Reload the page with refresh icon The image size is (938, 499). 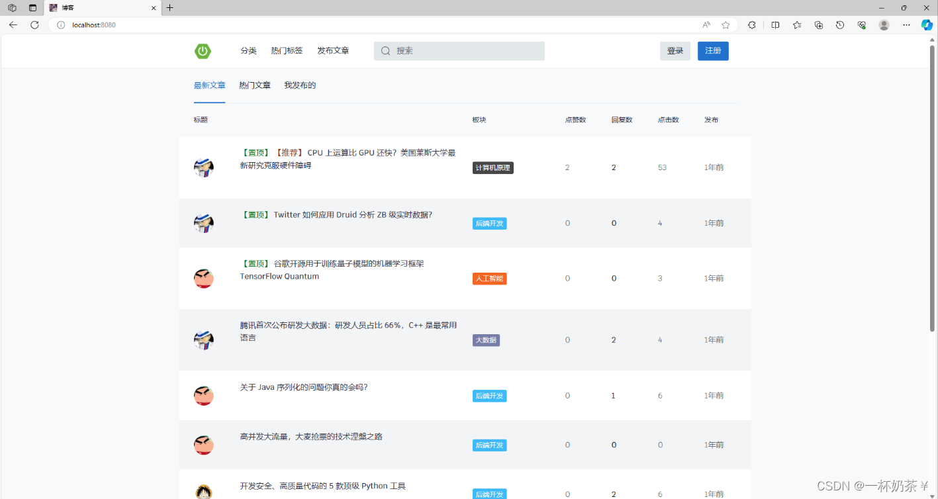click(34, 24)
